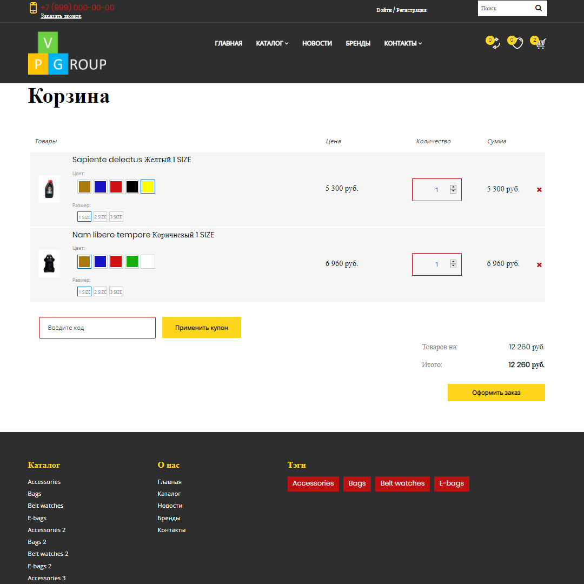Click the search magnifier icon
The width and height of the screenshot is (584, 584).
(539, 8)
